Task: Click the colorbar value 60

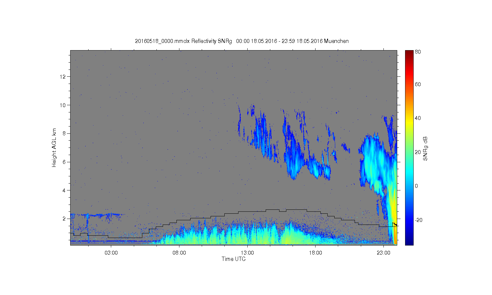Action: pos(418,84)
